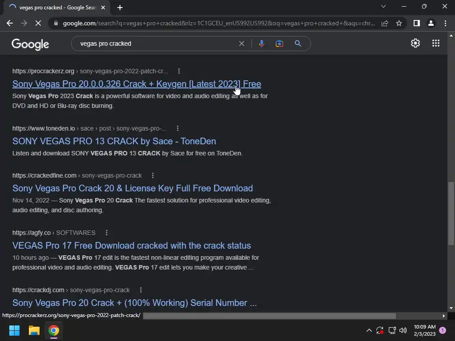
Task: Open SONY VEGAS PRO 13 CRACK ToneDen link
Action: click(114, 141)
